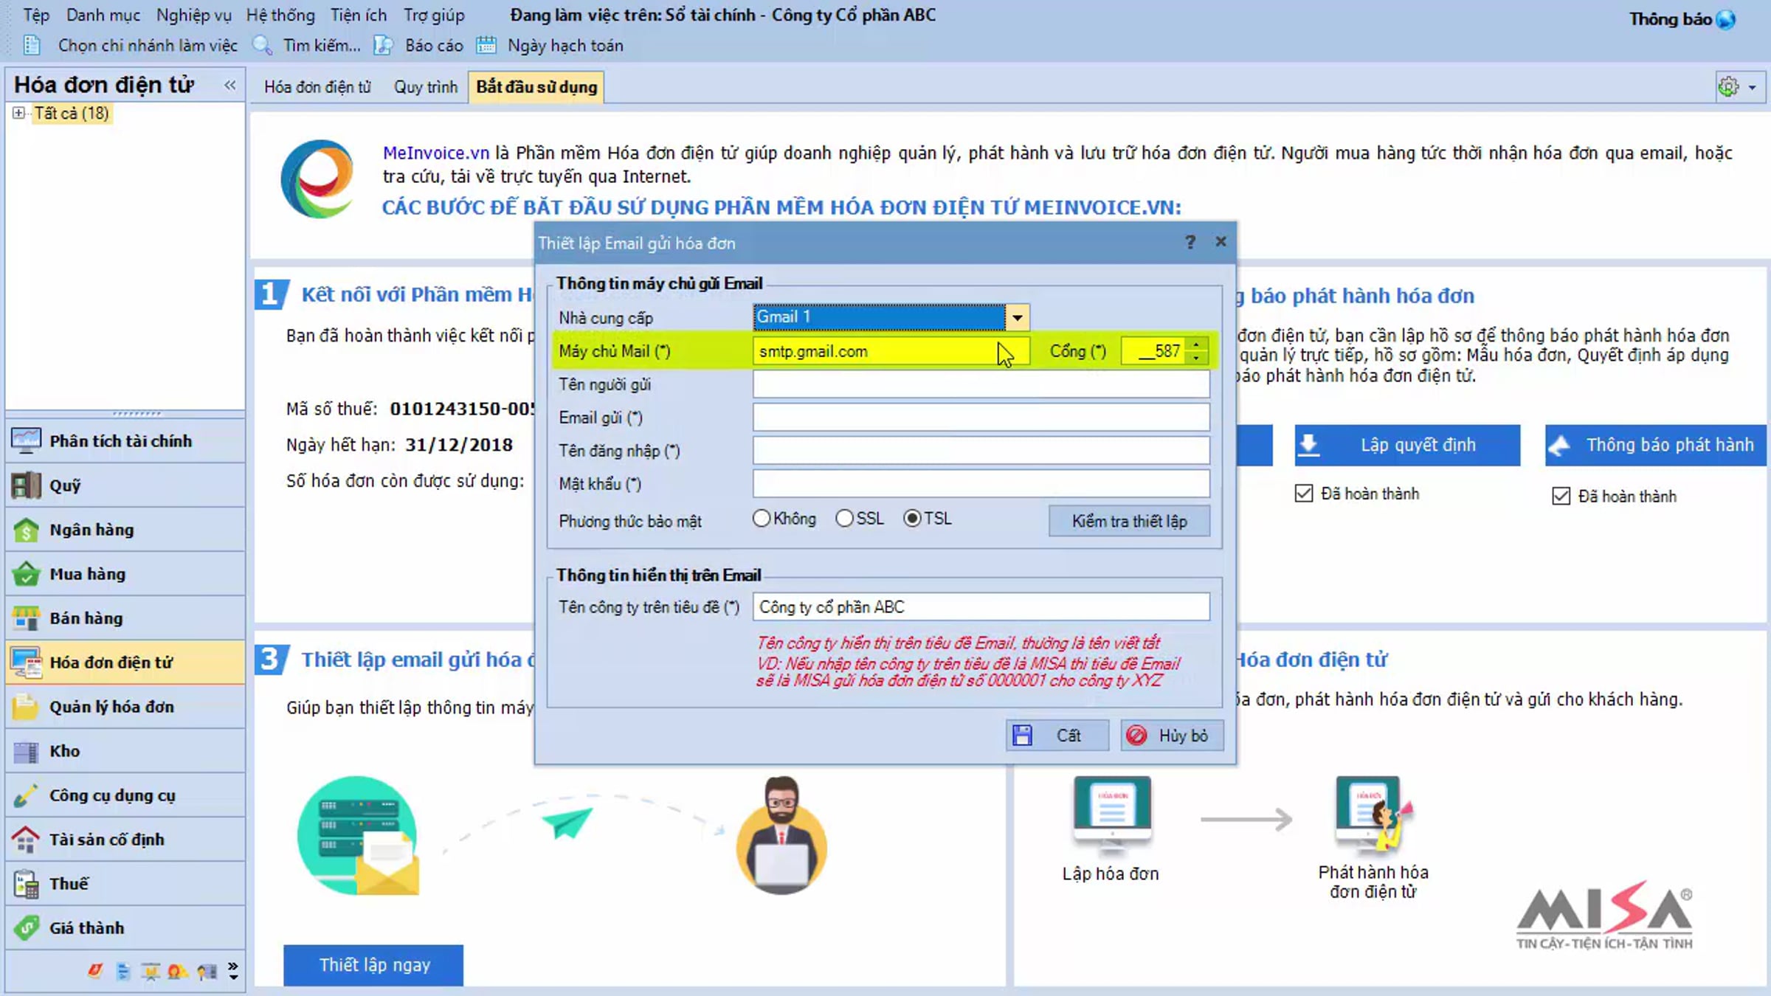Open the MeInvoice.vn link
Screen dimensions: 1771x996
tap(436, 153)
